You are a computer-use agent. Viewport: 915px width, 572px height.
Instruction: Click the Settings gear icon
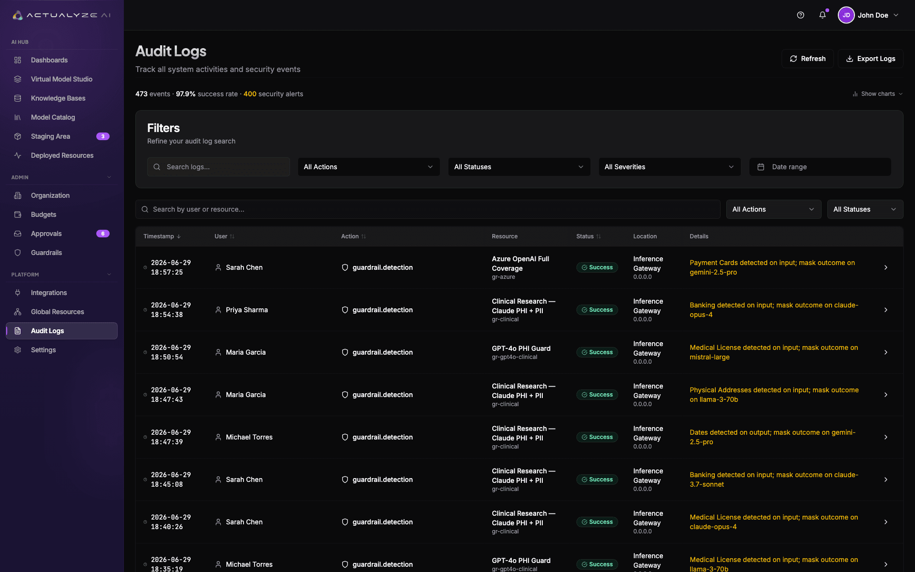[x=18, y=350]
